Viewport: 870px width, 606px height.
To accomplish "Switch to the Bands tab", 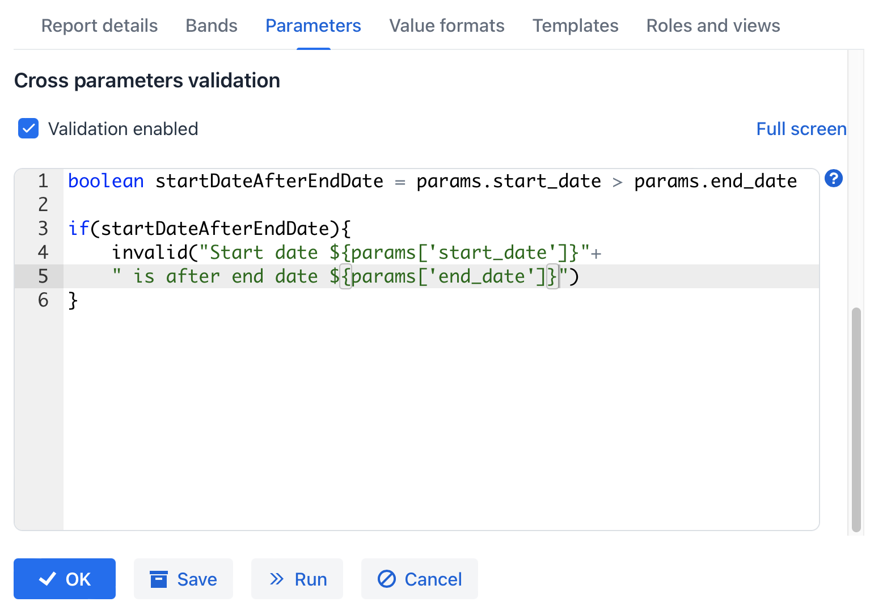I will (x=212, y=26).
